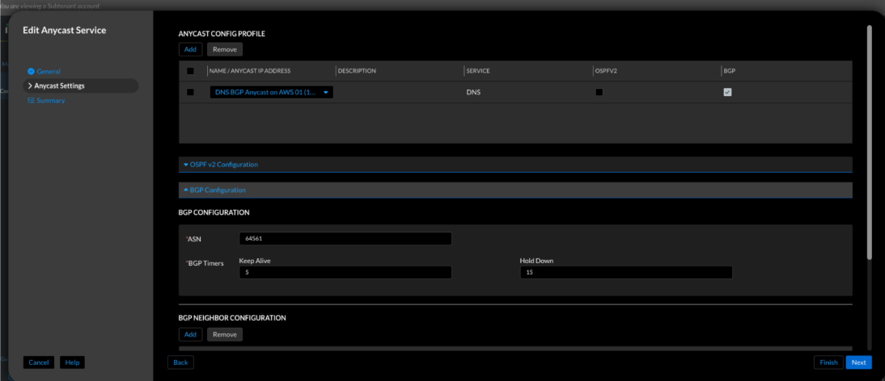Remove the selected Anycast Config Profile
The image size is (885, 381).
pyautogui.click(x=225, y=49)
